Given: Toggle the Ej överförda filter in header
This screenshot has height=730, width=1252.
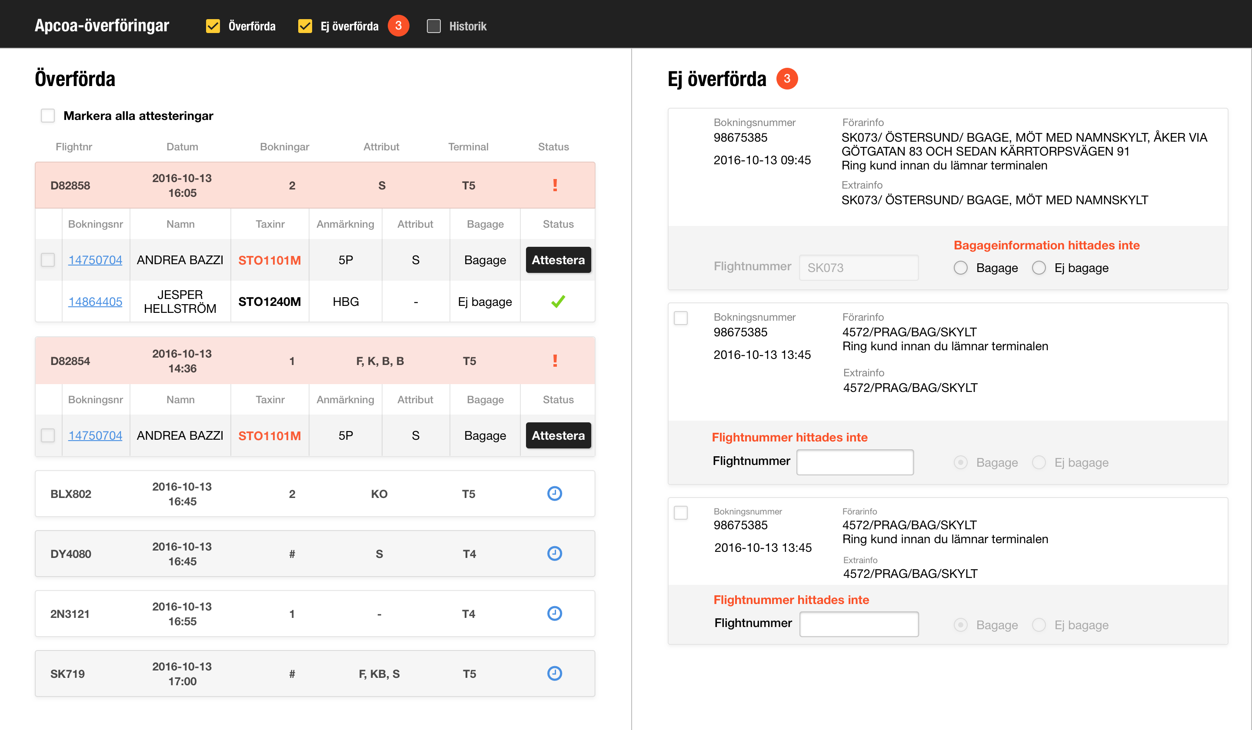Looking at the screenshot, I should pyautogui.click(x=305, y=26).
